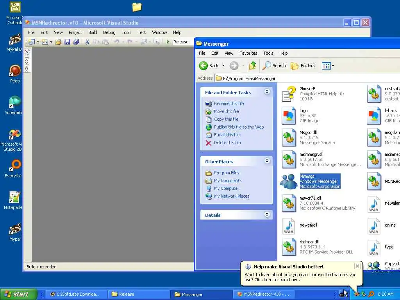Click Rename this file link

(229, 103)
